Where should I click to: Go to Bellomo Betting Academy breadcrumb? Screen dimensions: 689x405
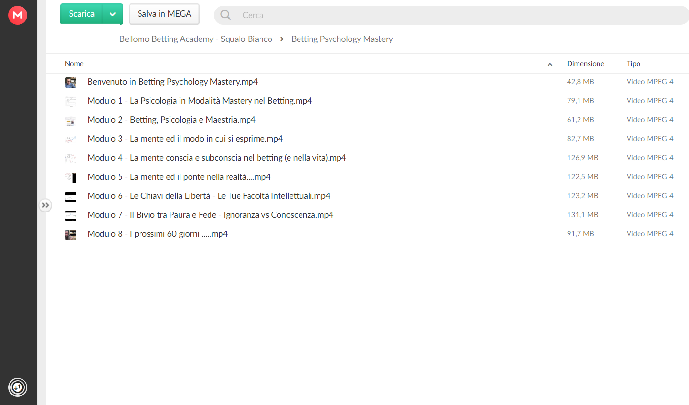coord(196,39)
